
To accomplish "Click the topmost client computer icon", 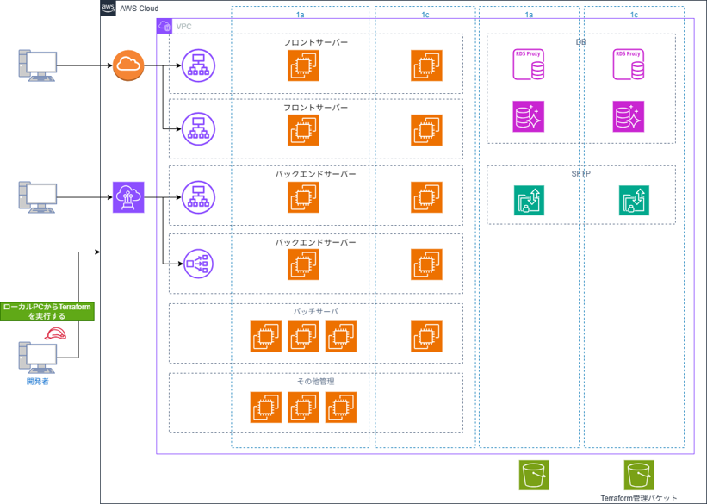I will click(x=38, y=66).
